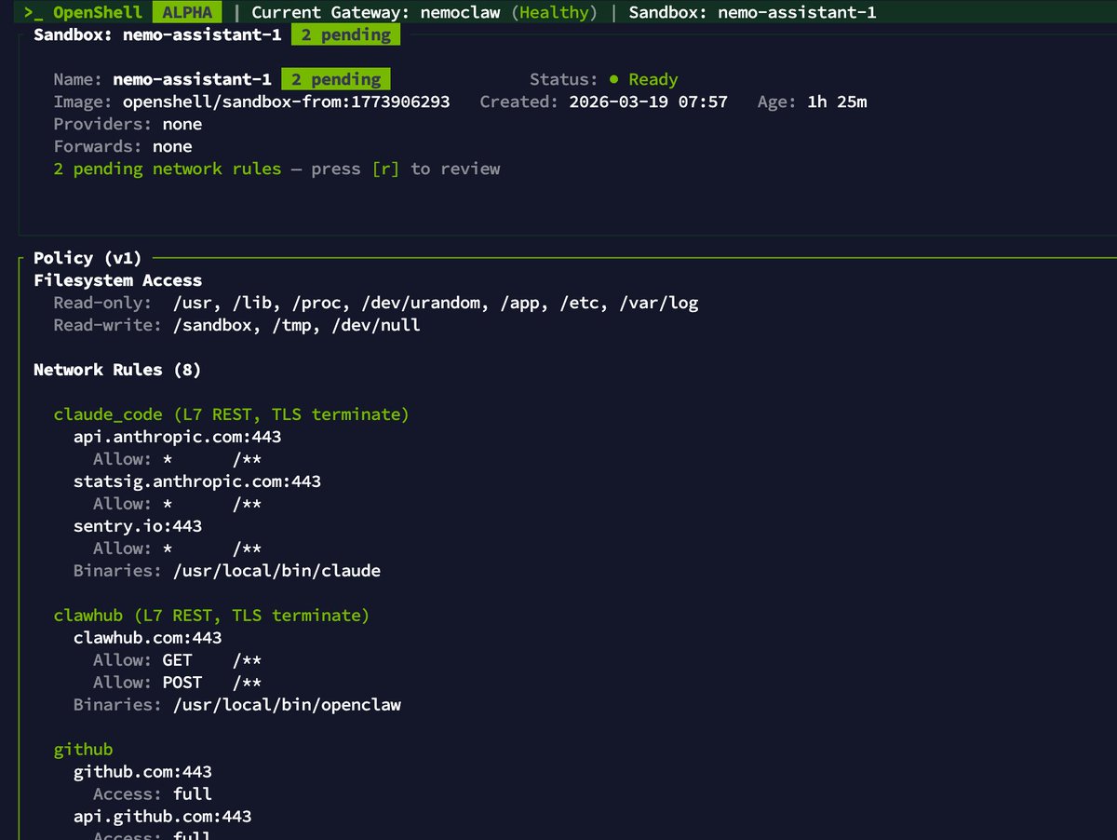Click the statsig.anthropic.com:443 endpoint
Image resolution: width=1117 pixels, height=840 pixels.
[197, 481]
